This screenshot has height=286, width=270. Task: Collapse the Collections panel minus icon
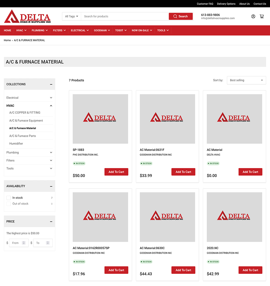[51, 84]
